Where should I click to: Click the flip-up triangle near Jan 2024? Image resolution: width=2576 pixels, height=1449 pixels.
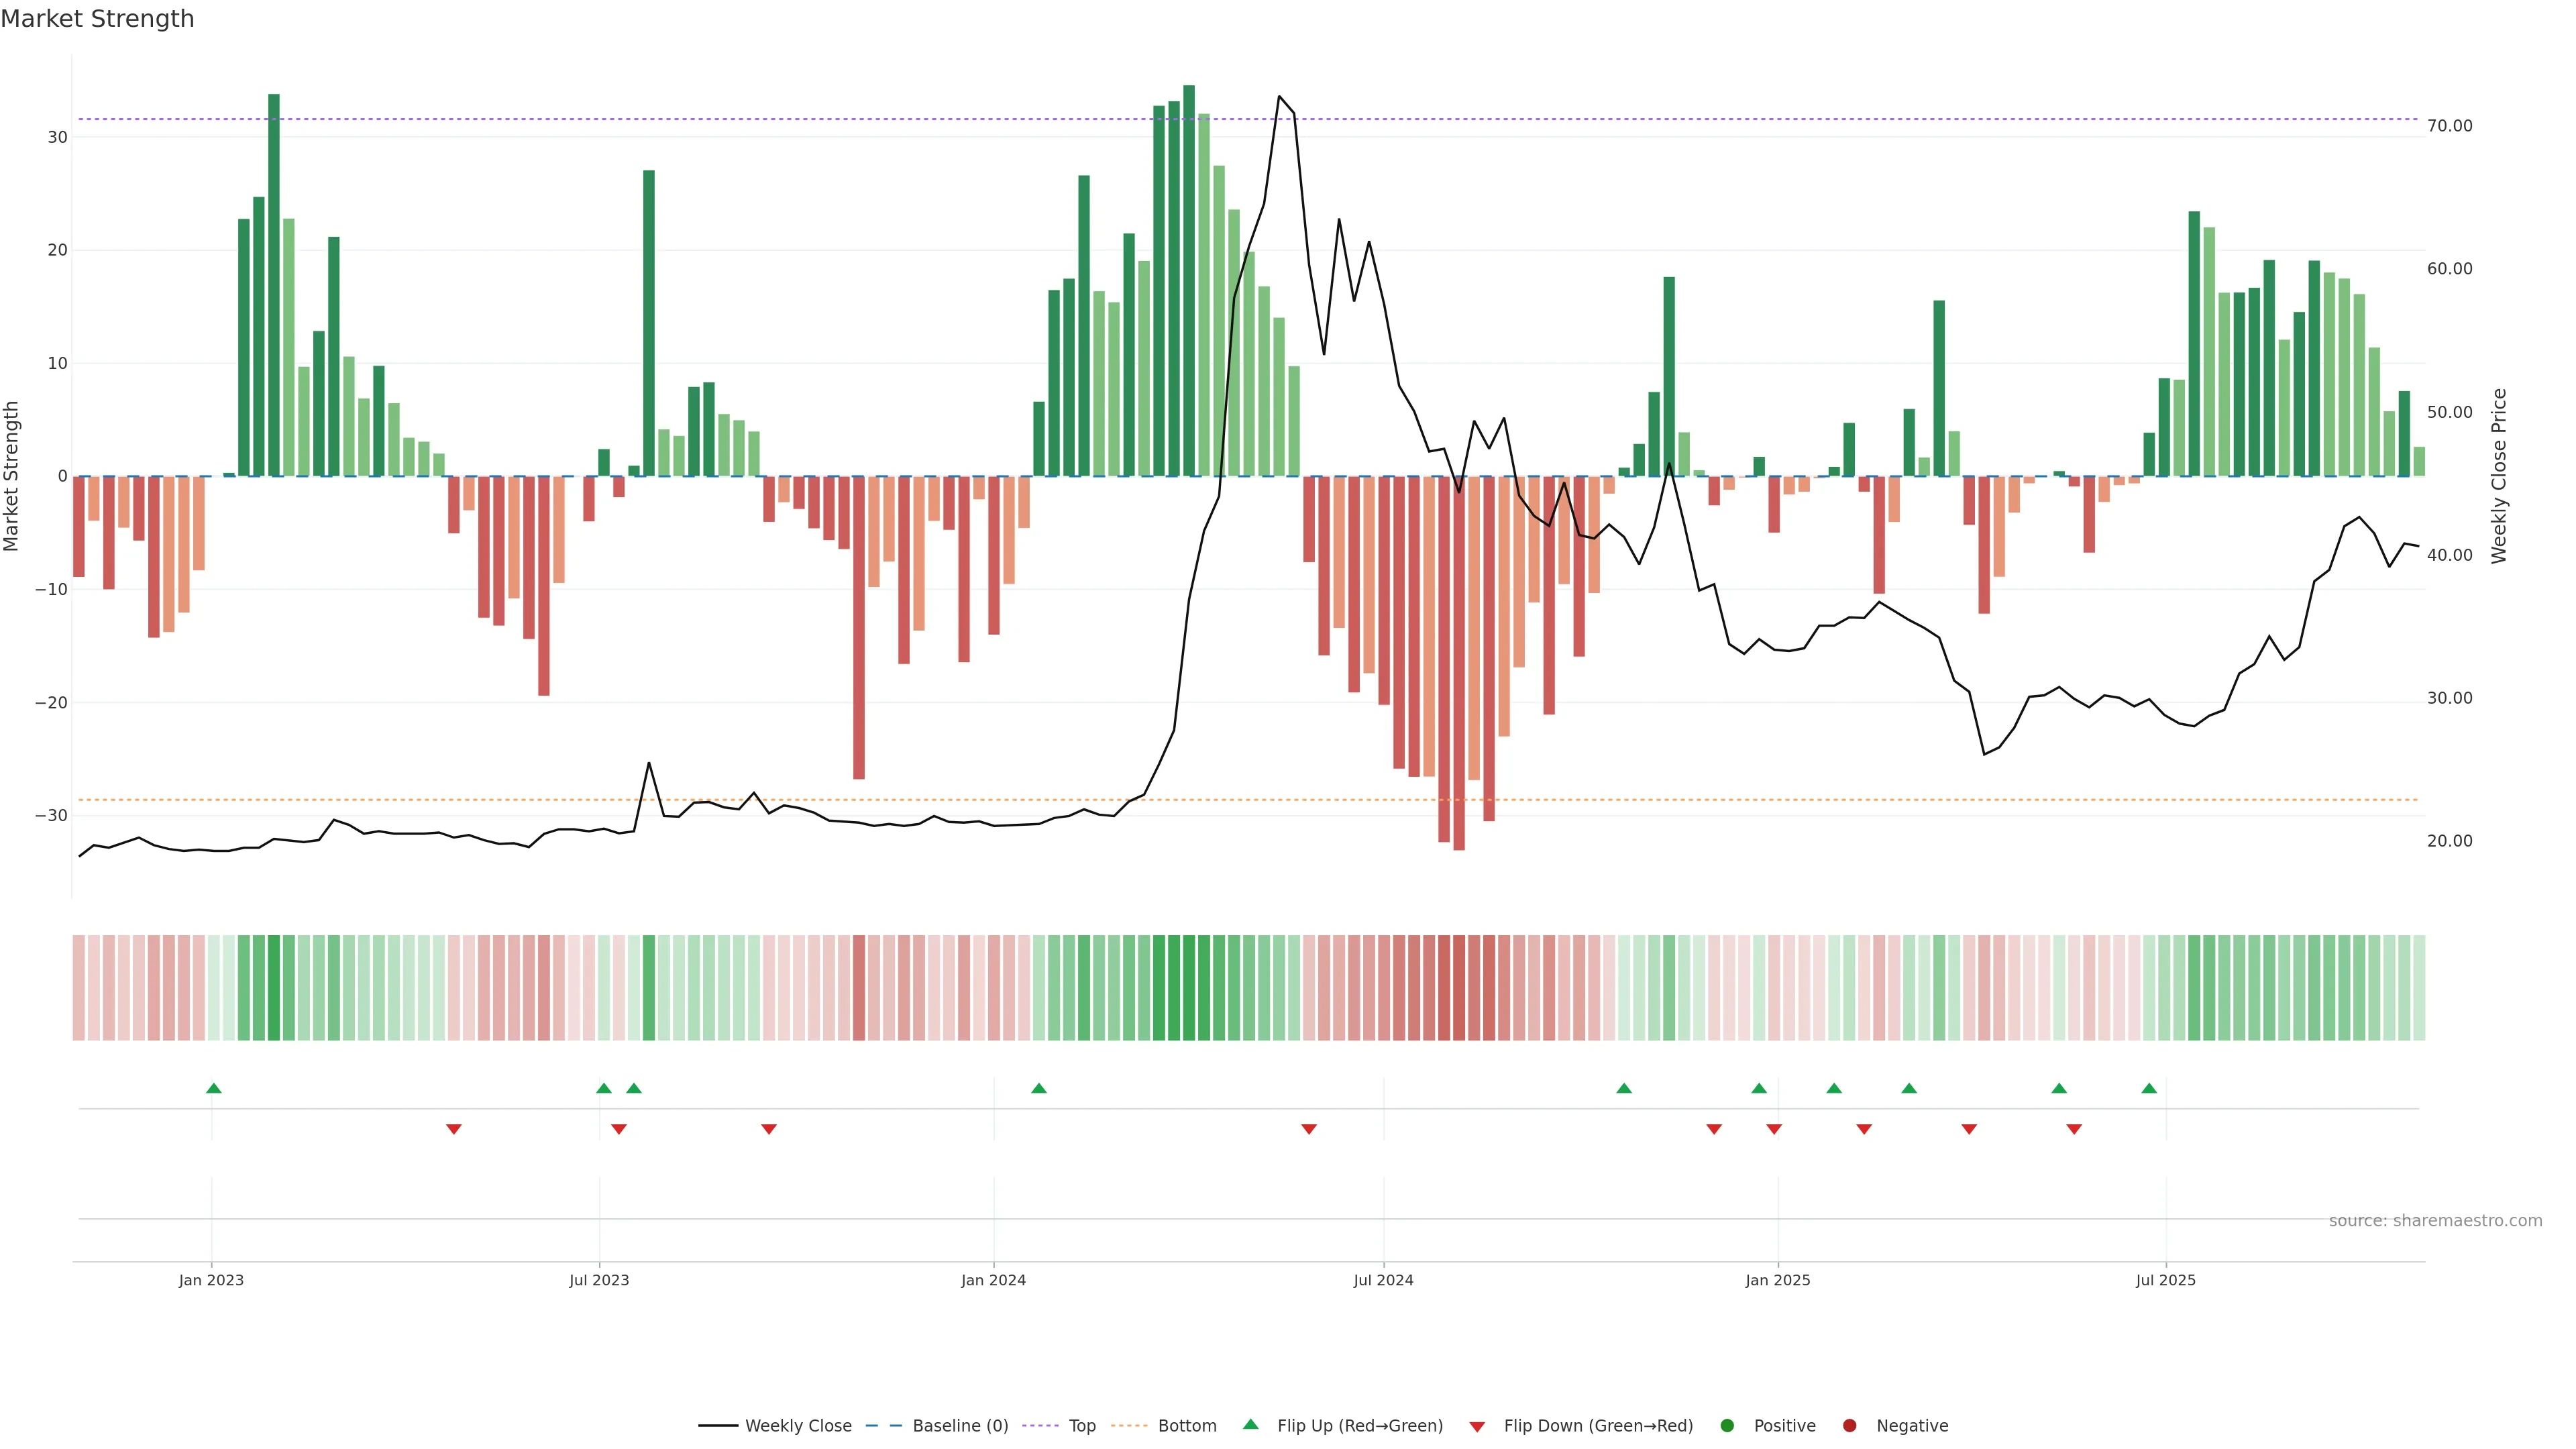pyautogui.click(x=1039, y=1088)
